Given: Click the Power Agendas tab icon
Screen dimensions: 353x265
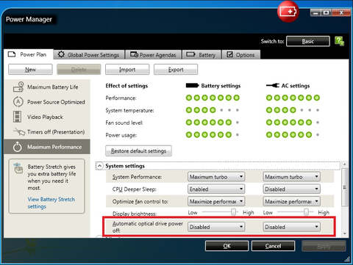Looking at the screenshot, I should (134, 54).
